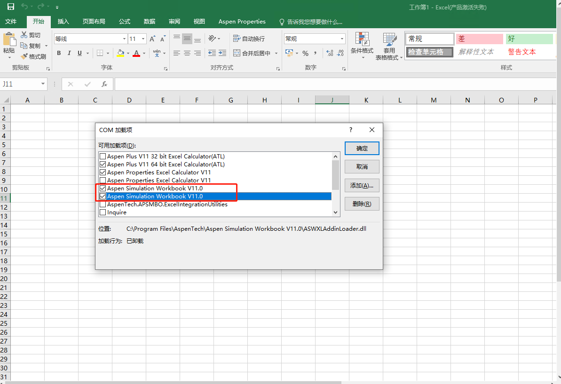Screen dimensions: 561x384
Task: Click the Save icon in title bar
Action: click(x=11, y=7)
